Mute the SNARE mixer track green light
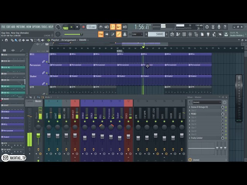The height and width of the screenshot is (185, 247). (49, 121)
